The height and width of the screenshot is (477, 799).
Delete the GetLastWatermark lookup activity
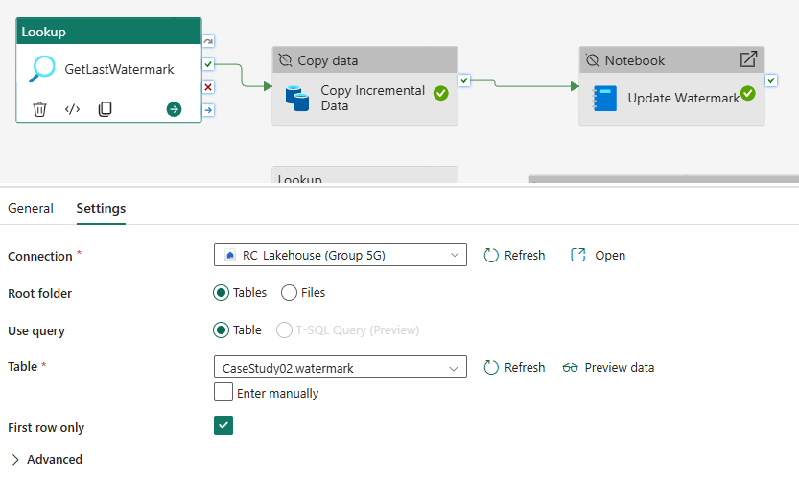tap(39, 109)
